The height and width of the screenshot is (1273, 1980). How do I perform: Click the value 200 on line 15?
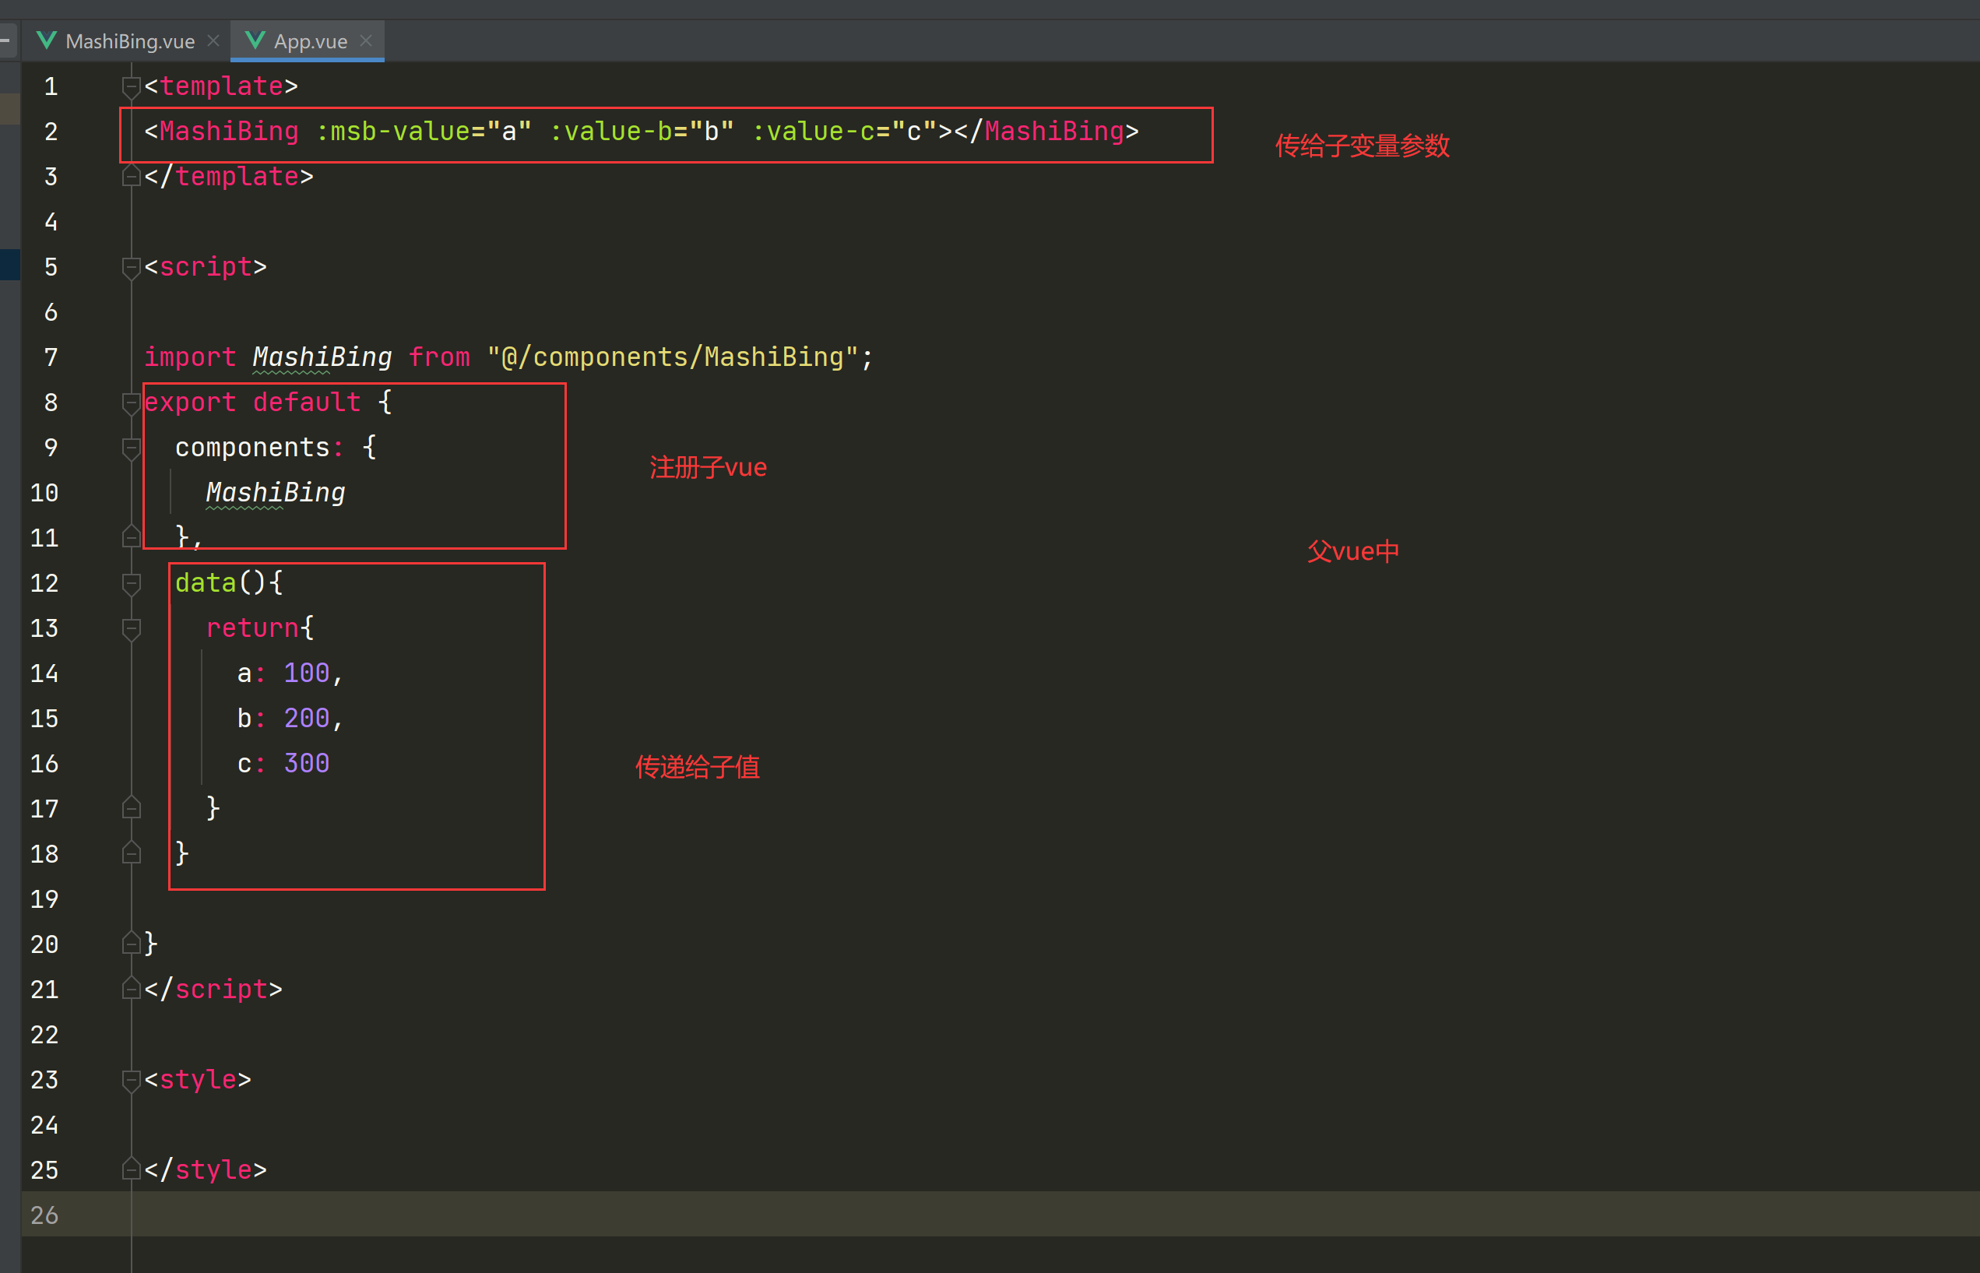(x=307, y=719)
